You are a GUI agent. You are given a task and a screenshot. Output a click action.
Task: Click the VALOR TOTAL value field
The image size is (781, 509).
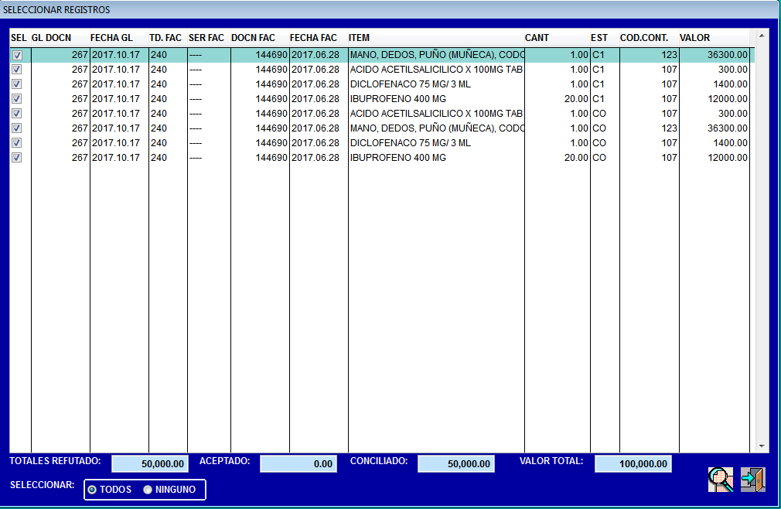point(633,463)
